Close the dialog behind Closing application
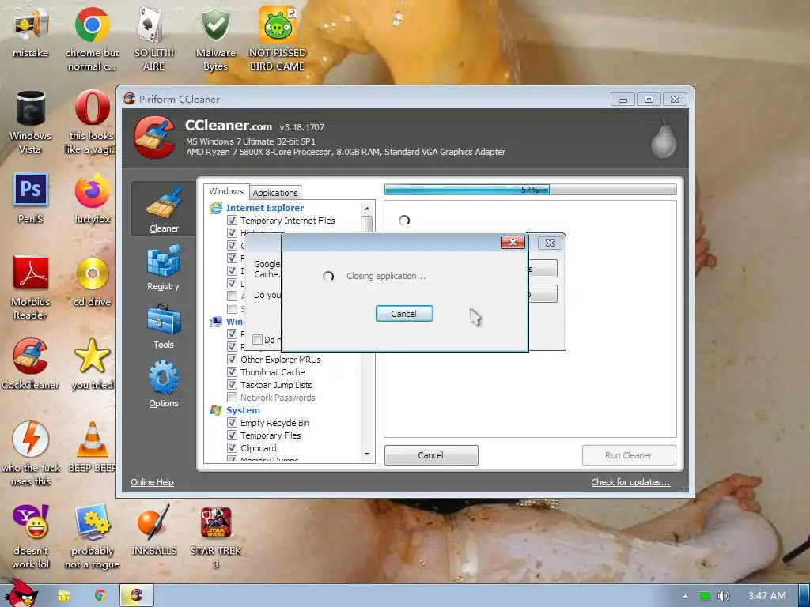 pos(551,243)
